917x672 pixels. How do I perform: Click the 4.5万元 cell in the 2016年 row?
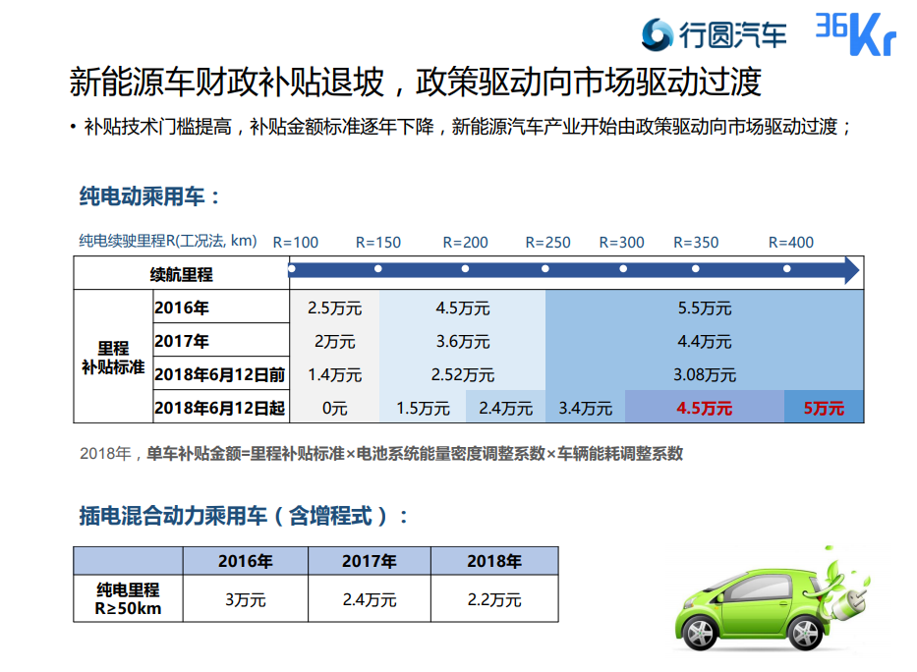pyautogui.click(x=463, y=308)
